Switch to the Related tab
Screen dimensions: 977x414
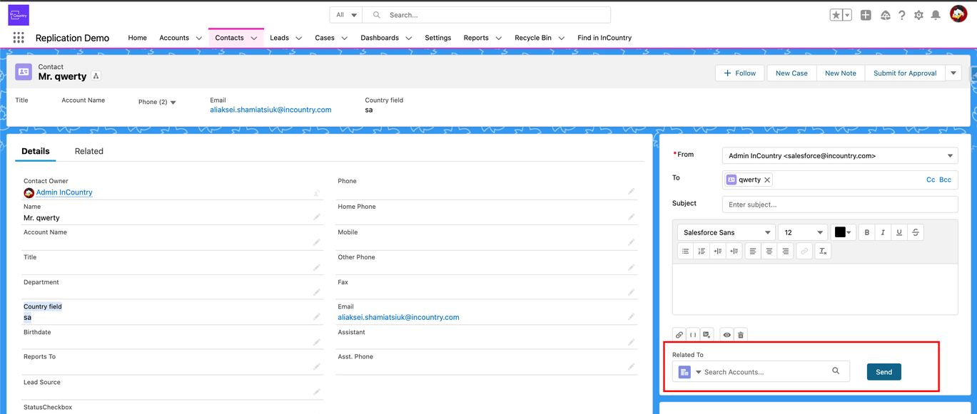[88, 151]
